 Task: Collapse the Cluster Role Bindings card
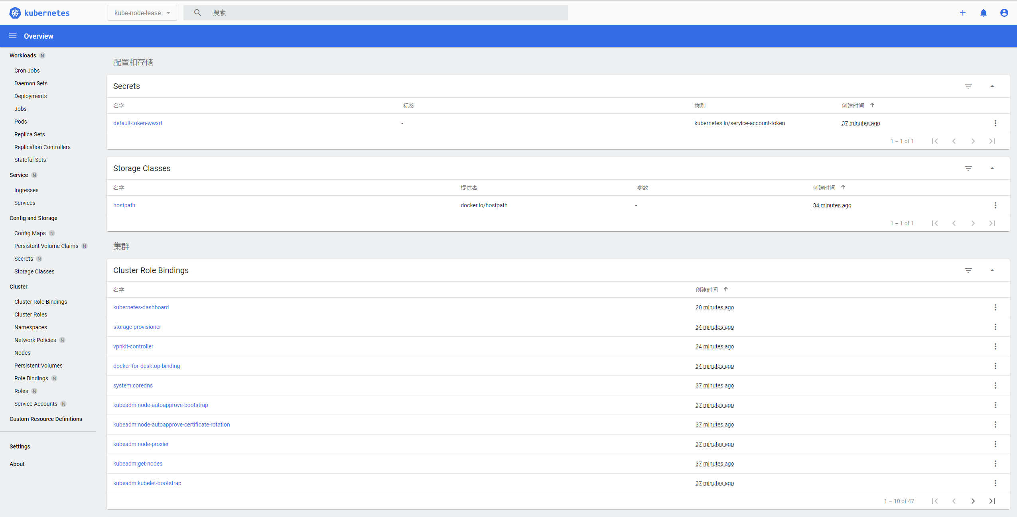tap(992, 270)
